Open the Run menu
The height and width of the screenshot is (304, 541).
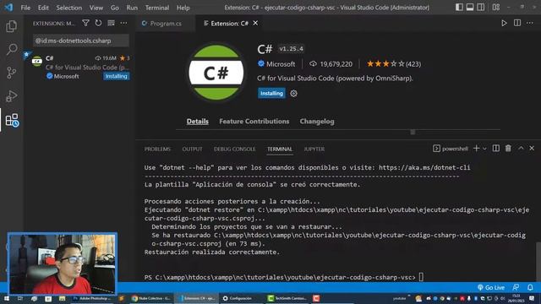(132, 8)
